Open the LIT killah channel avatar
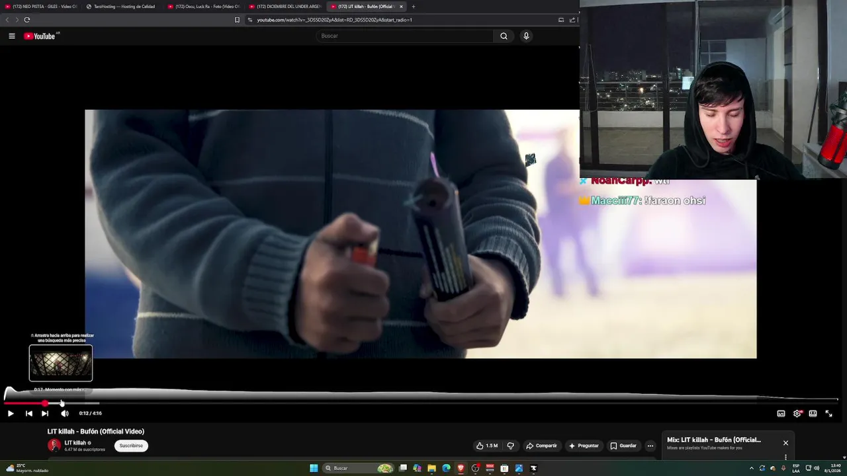This screenshot has height=476, width=847. tap(54, 446)
